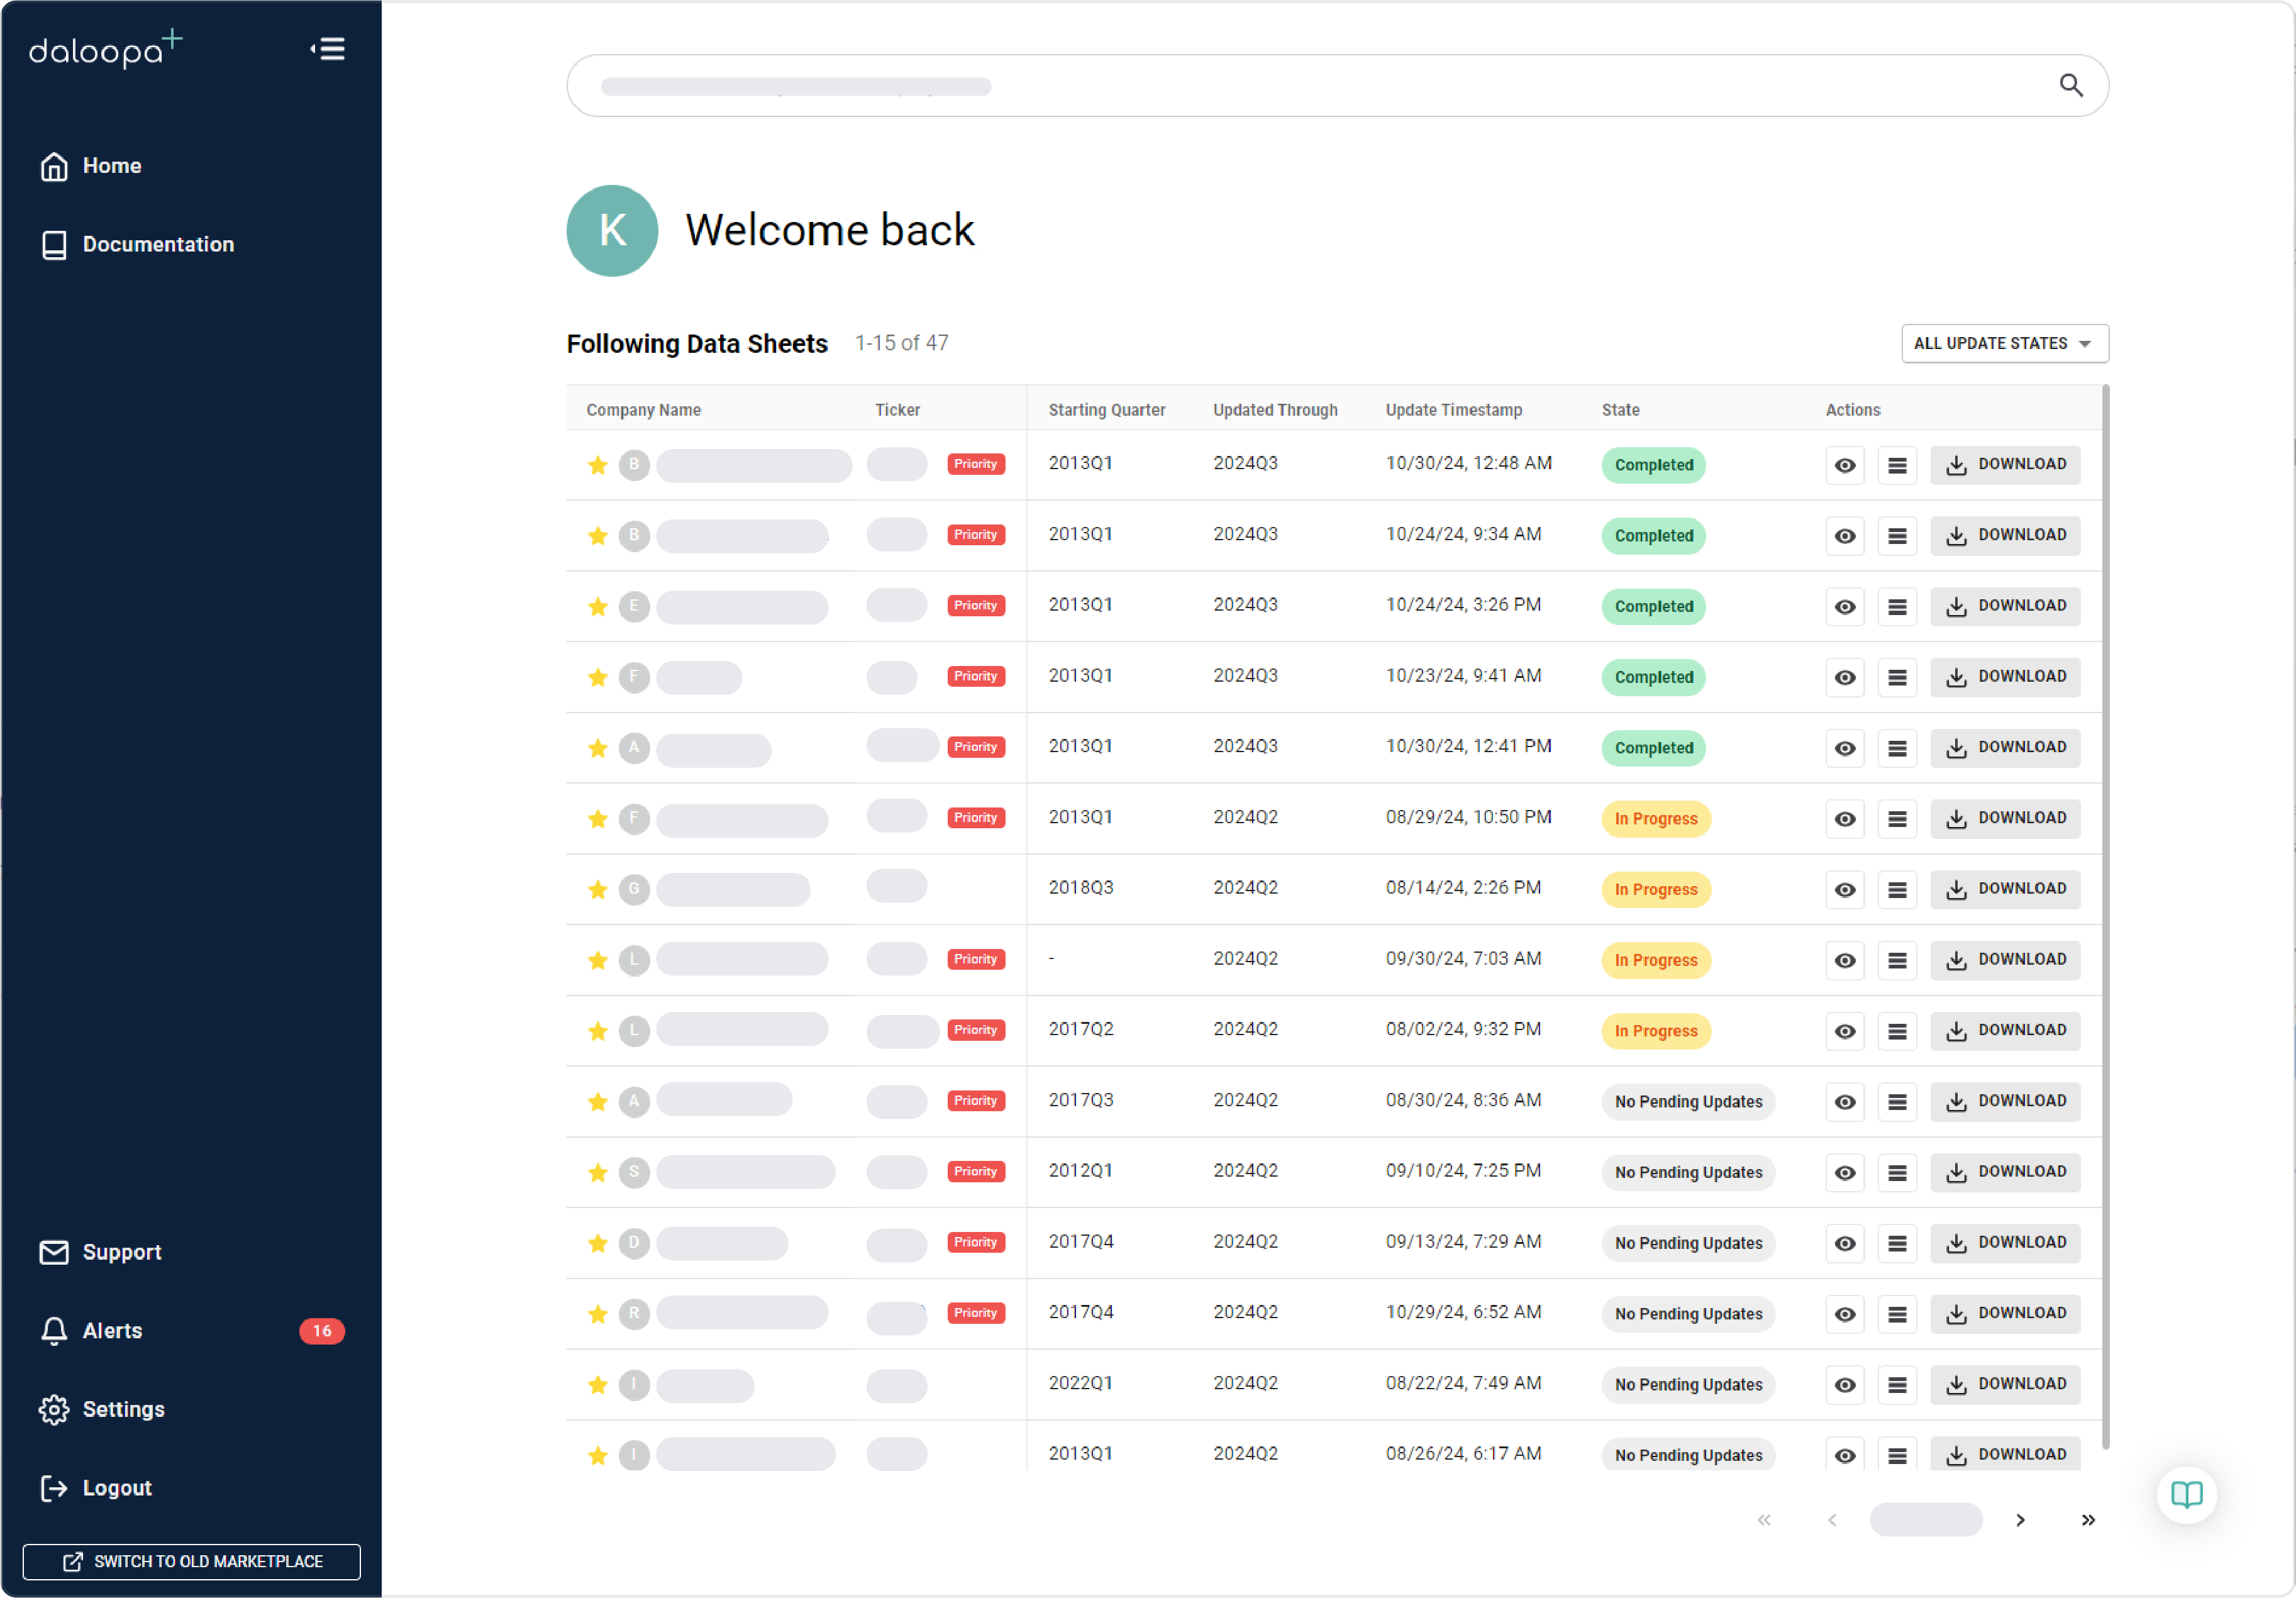
Task: Open Alerts with 16 badge
Action: tap(112, 1330)
